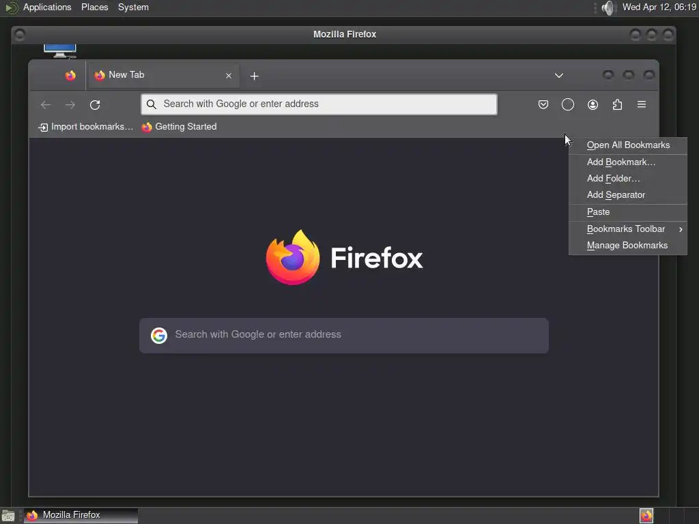Image resolution: width=699 pixels, height=524 pixels.
Task: Choose Paste from context menu
Action: click(628, 212)
